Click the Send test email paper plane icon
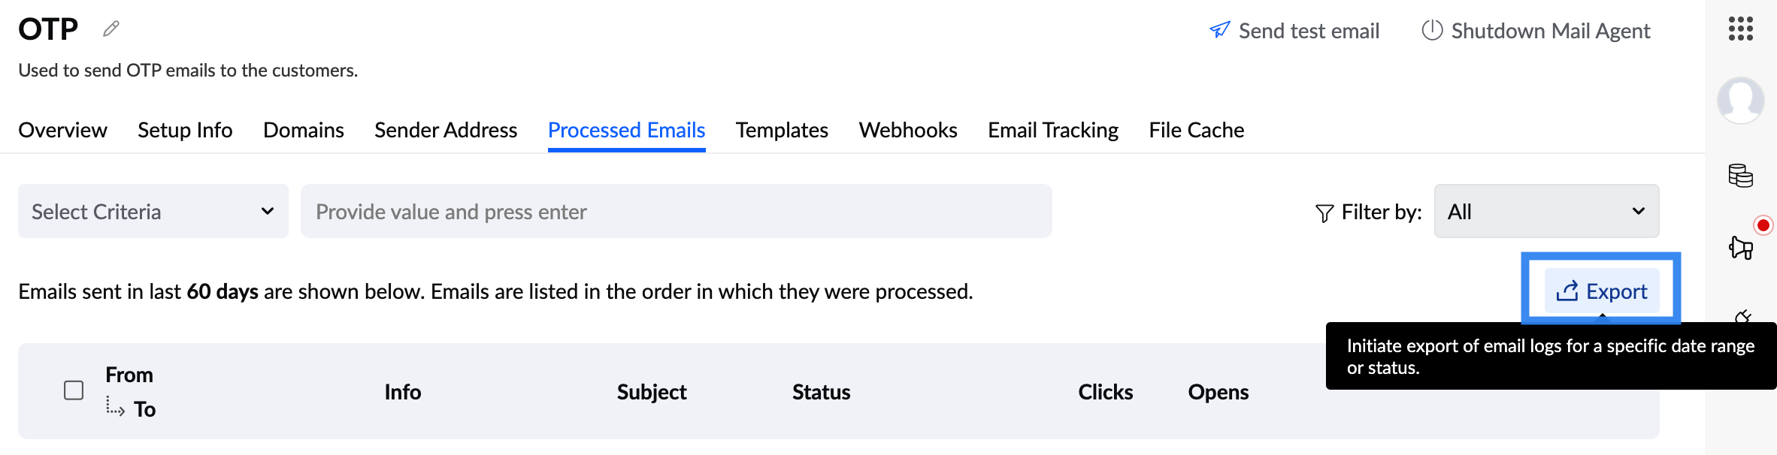This screenshot has height=455, width=1777. [x=1219, y=29]
